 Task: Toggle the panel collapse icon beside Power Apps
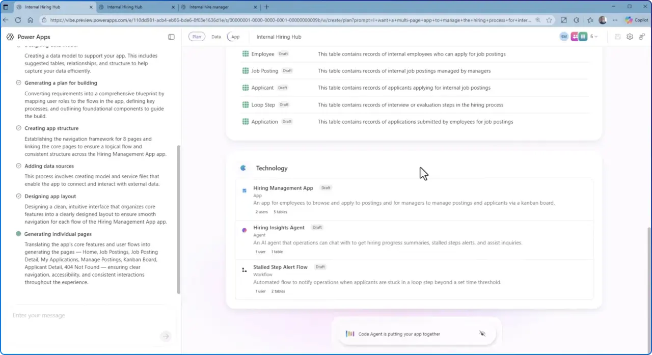click(171, 37)
